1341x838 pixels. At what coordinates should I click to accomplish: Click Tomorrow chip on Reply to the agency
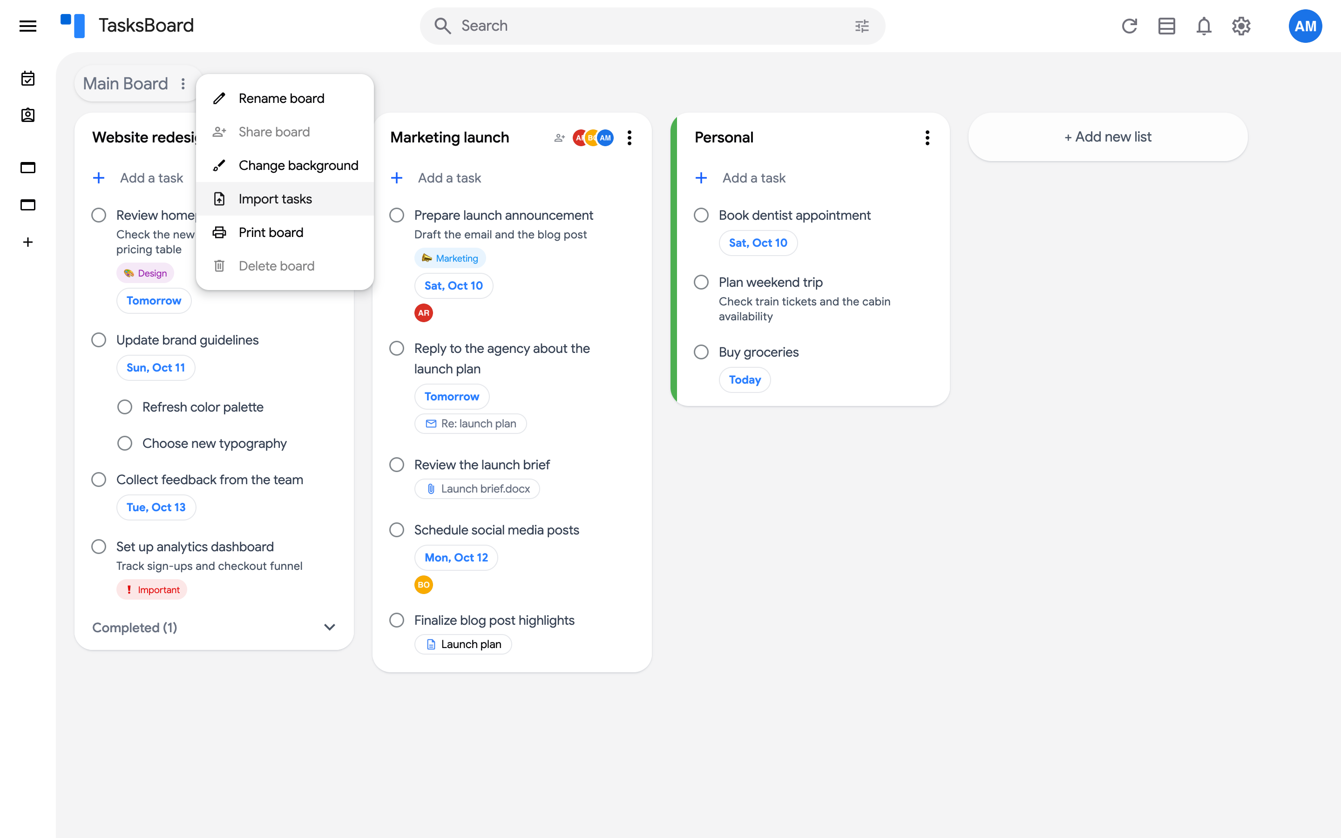tap(452, 396)
